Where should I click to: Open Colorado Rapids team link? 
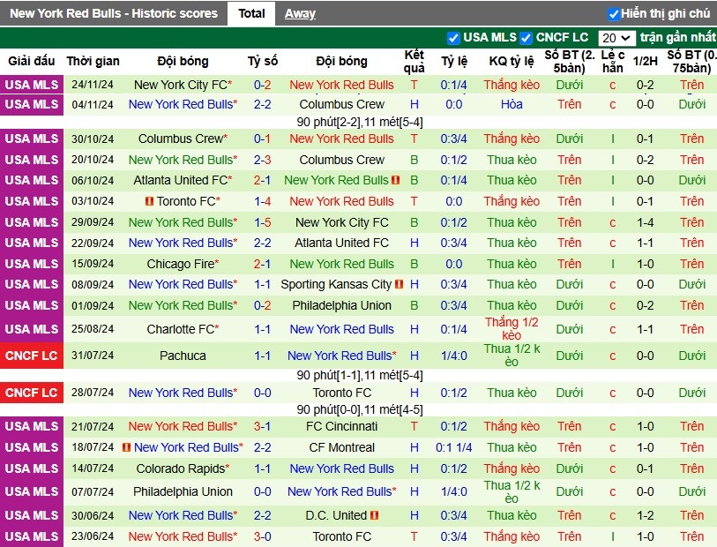(183, 468)
